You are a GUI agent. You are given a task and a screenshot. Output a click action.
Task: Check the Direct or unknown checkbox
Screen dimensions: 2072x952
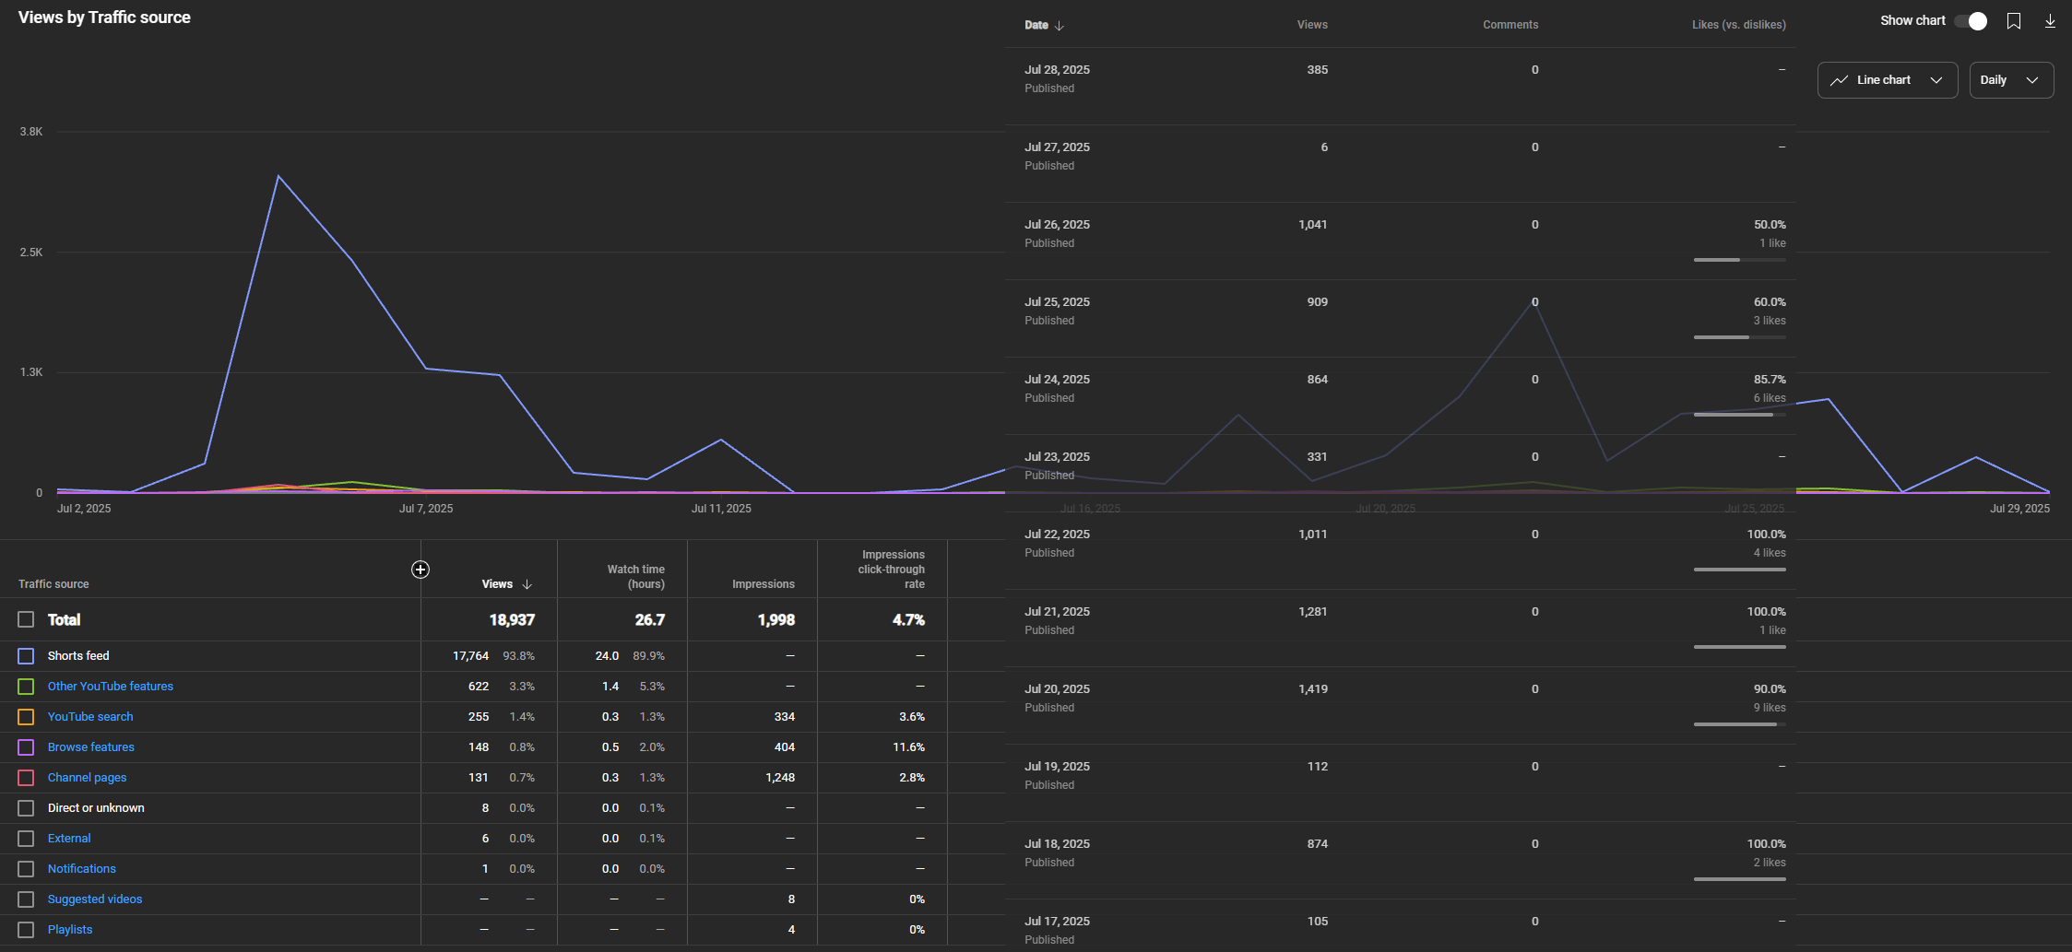coord(26,808)
